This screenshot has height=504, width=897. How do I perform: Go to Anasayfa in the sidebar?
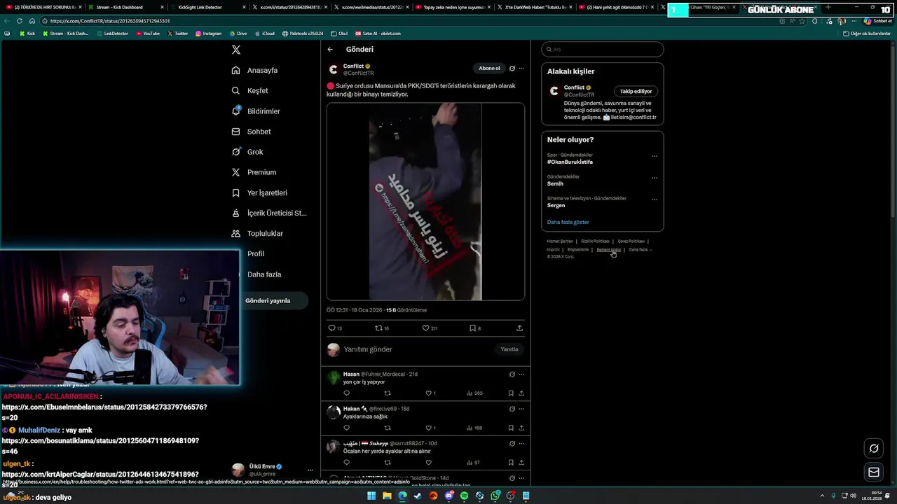pyautogui.click(x=255, y=70)
